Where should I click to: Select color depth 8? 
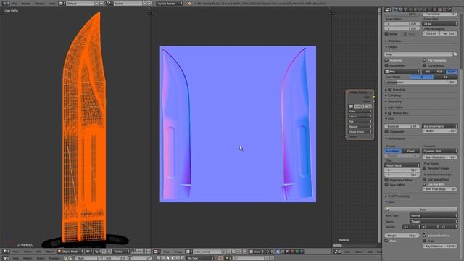(422, 77)
